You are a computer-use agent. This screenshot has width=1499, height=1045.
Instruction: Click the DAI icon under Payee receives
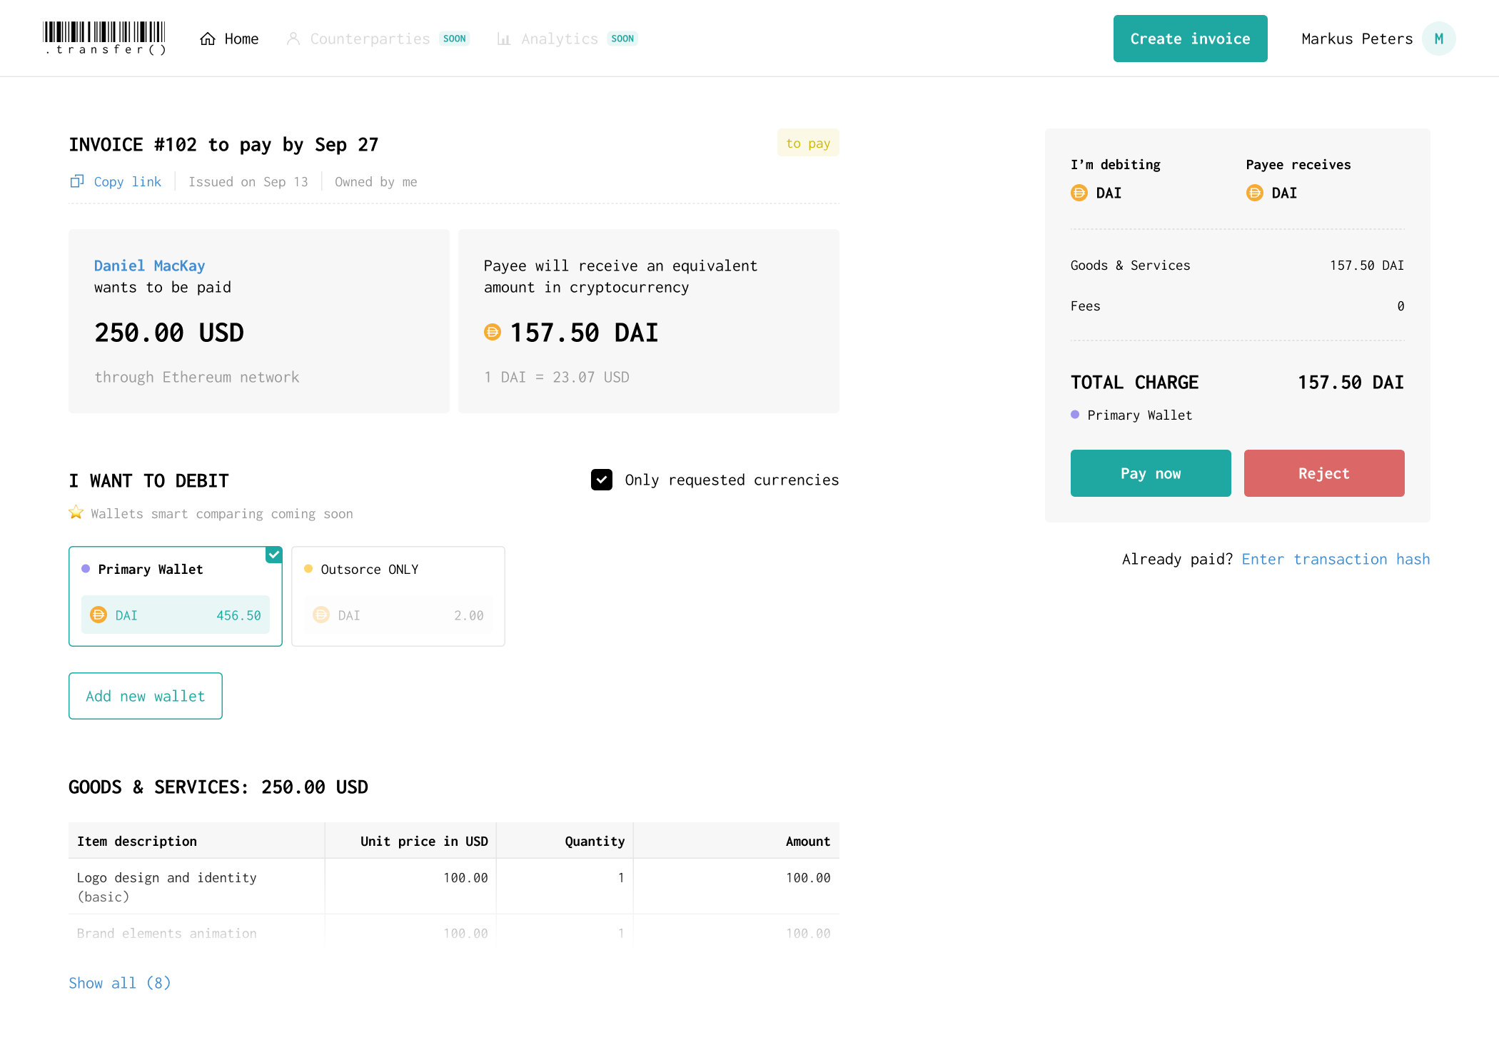[x=1254, y=193]
